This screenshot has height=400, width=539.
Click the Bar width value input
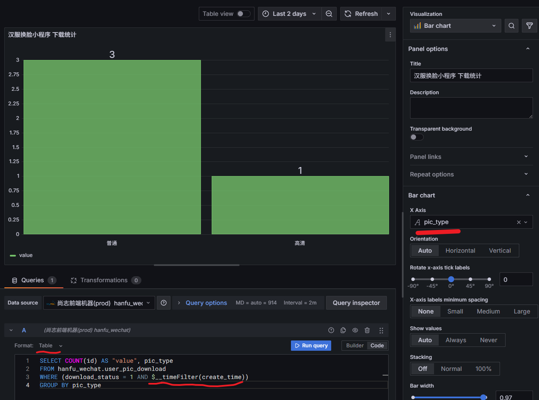(514, 395)
